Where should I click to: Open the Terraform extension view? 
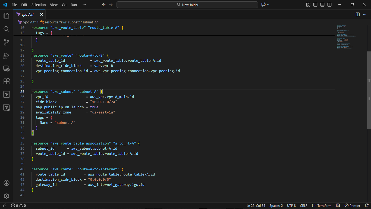6,94
